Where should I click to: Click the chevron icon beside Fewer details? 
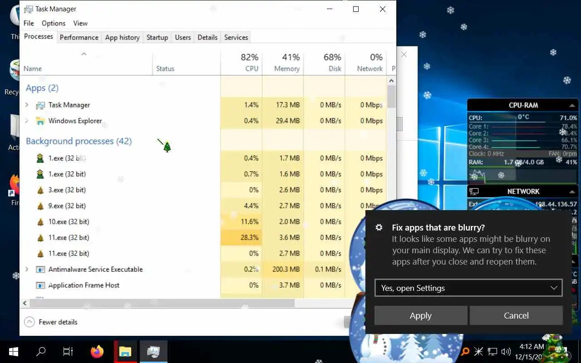tap(30, 322)
